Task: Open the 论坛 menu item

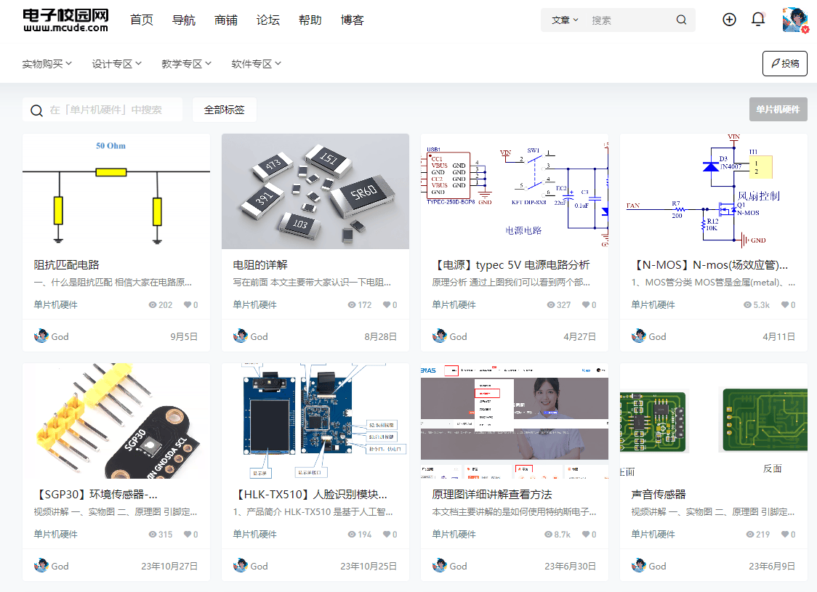Action: pos(267,20)
